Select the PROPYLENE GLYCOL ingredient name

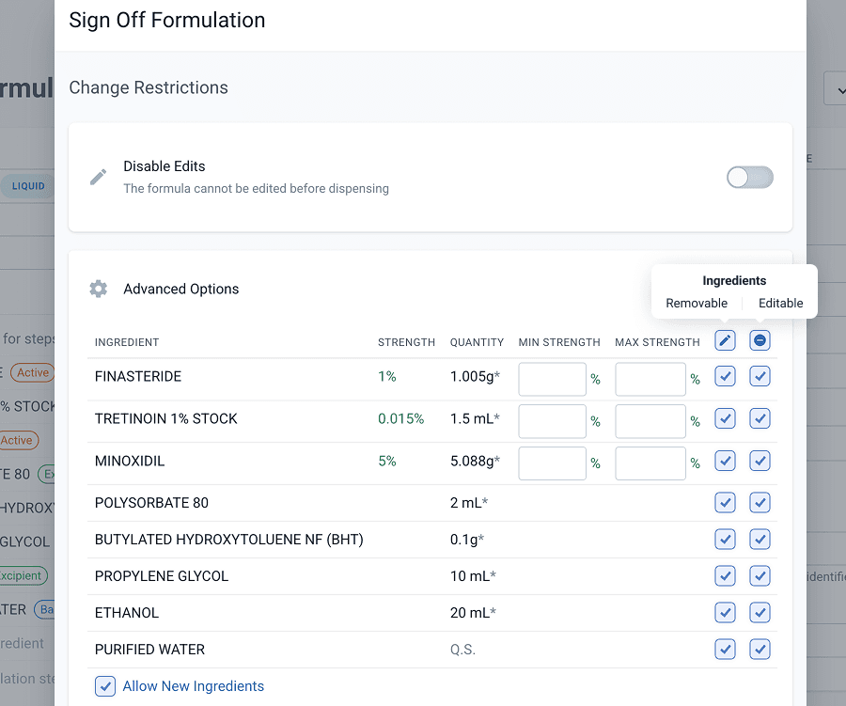click(x=162, y=576)
